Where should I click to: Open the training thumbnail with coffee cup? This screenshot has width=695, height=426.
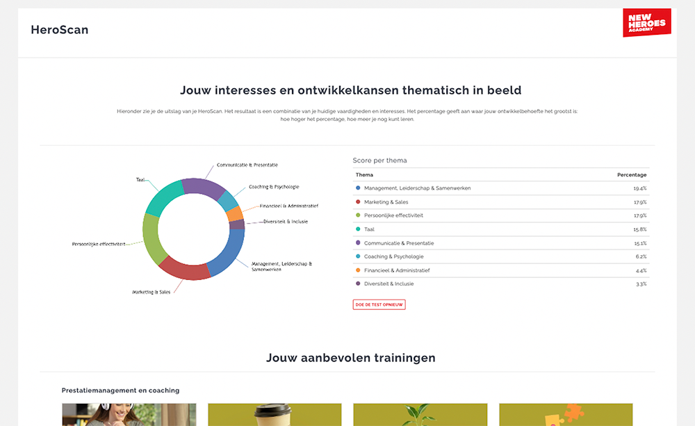(x=275, y=414)
